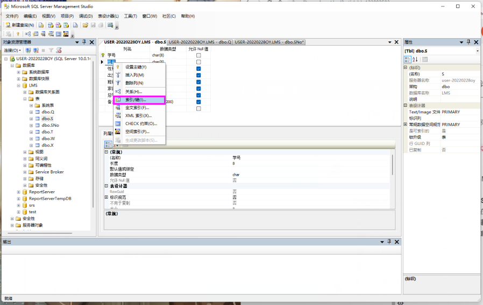Click the Open File folder icon

coord(86,25)
